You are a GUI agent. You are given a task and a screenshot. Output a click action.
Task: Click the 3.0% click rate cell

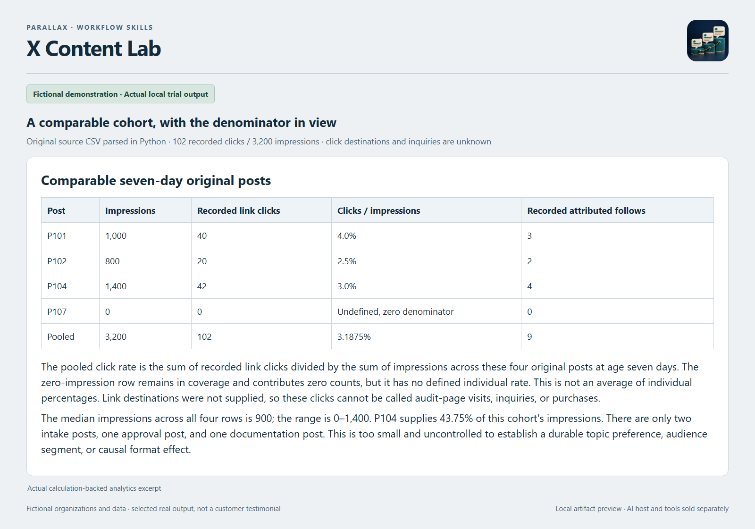[426, 286]
